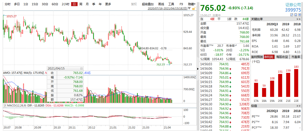Switch to 多日 chart view

tap(17, 4)
